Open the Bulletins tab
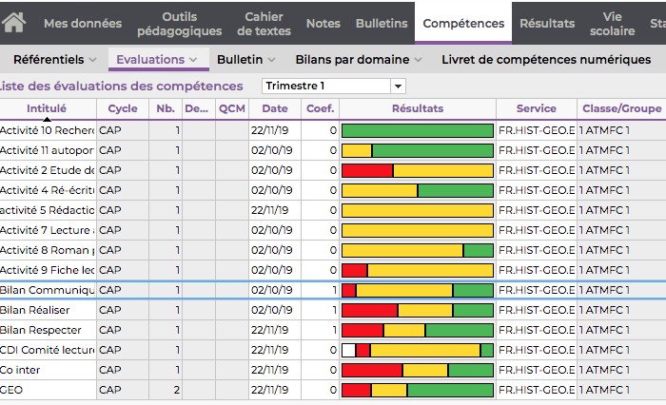This screenshot has width=666, height=405. [382, 24]
